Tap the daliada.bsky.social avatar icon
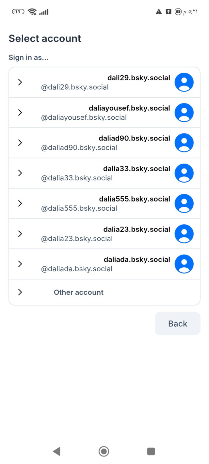Viewport: 209px width, 464px height. 184,264
